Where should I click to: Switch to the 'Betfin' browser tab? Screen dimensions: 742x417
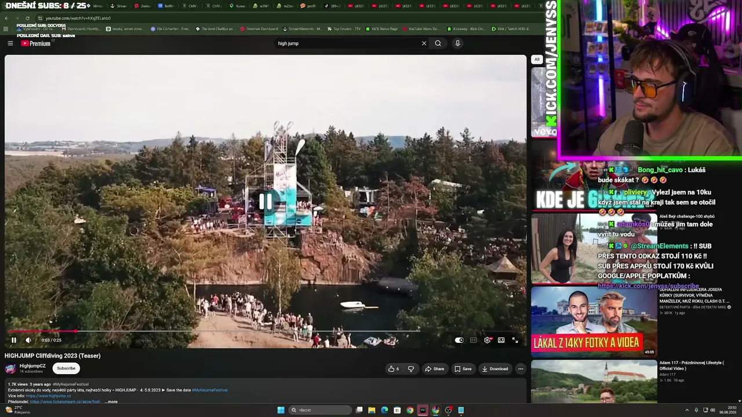coord(166,6)
